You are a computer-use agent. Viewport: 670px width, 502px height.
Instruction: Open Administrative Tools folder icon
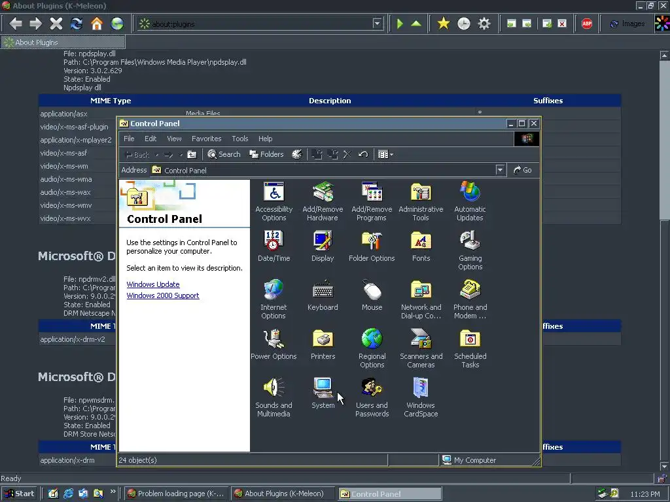point(421,201)
